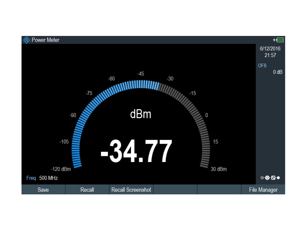Select the OFS offset value field
The height and width of the screenshot is (230, 306).
[270, 69]
